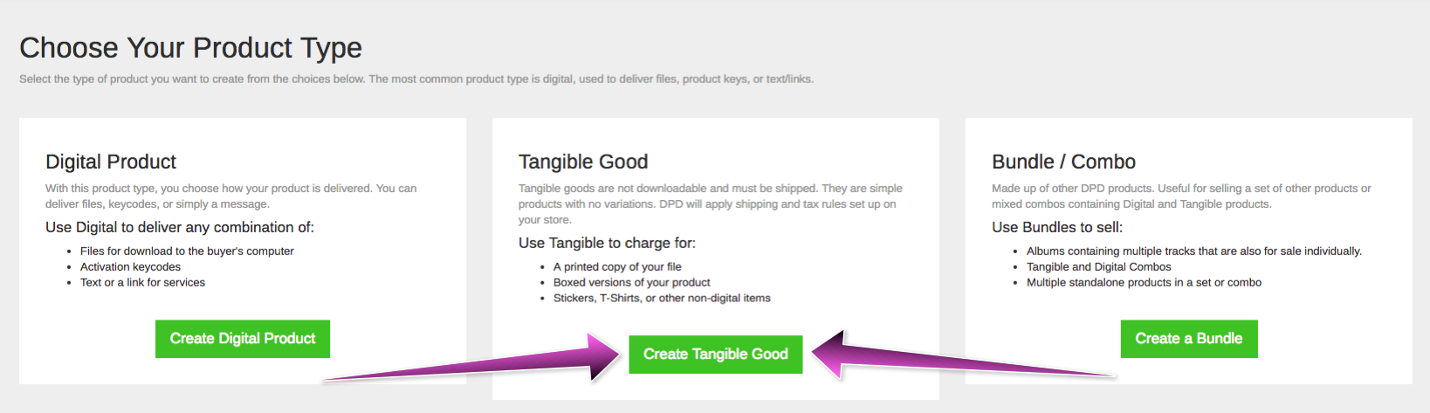Click the Create Digital Product button
The height and width of the screenshot is (413, 1430).
click(x=243, y=339)
